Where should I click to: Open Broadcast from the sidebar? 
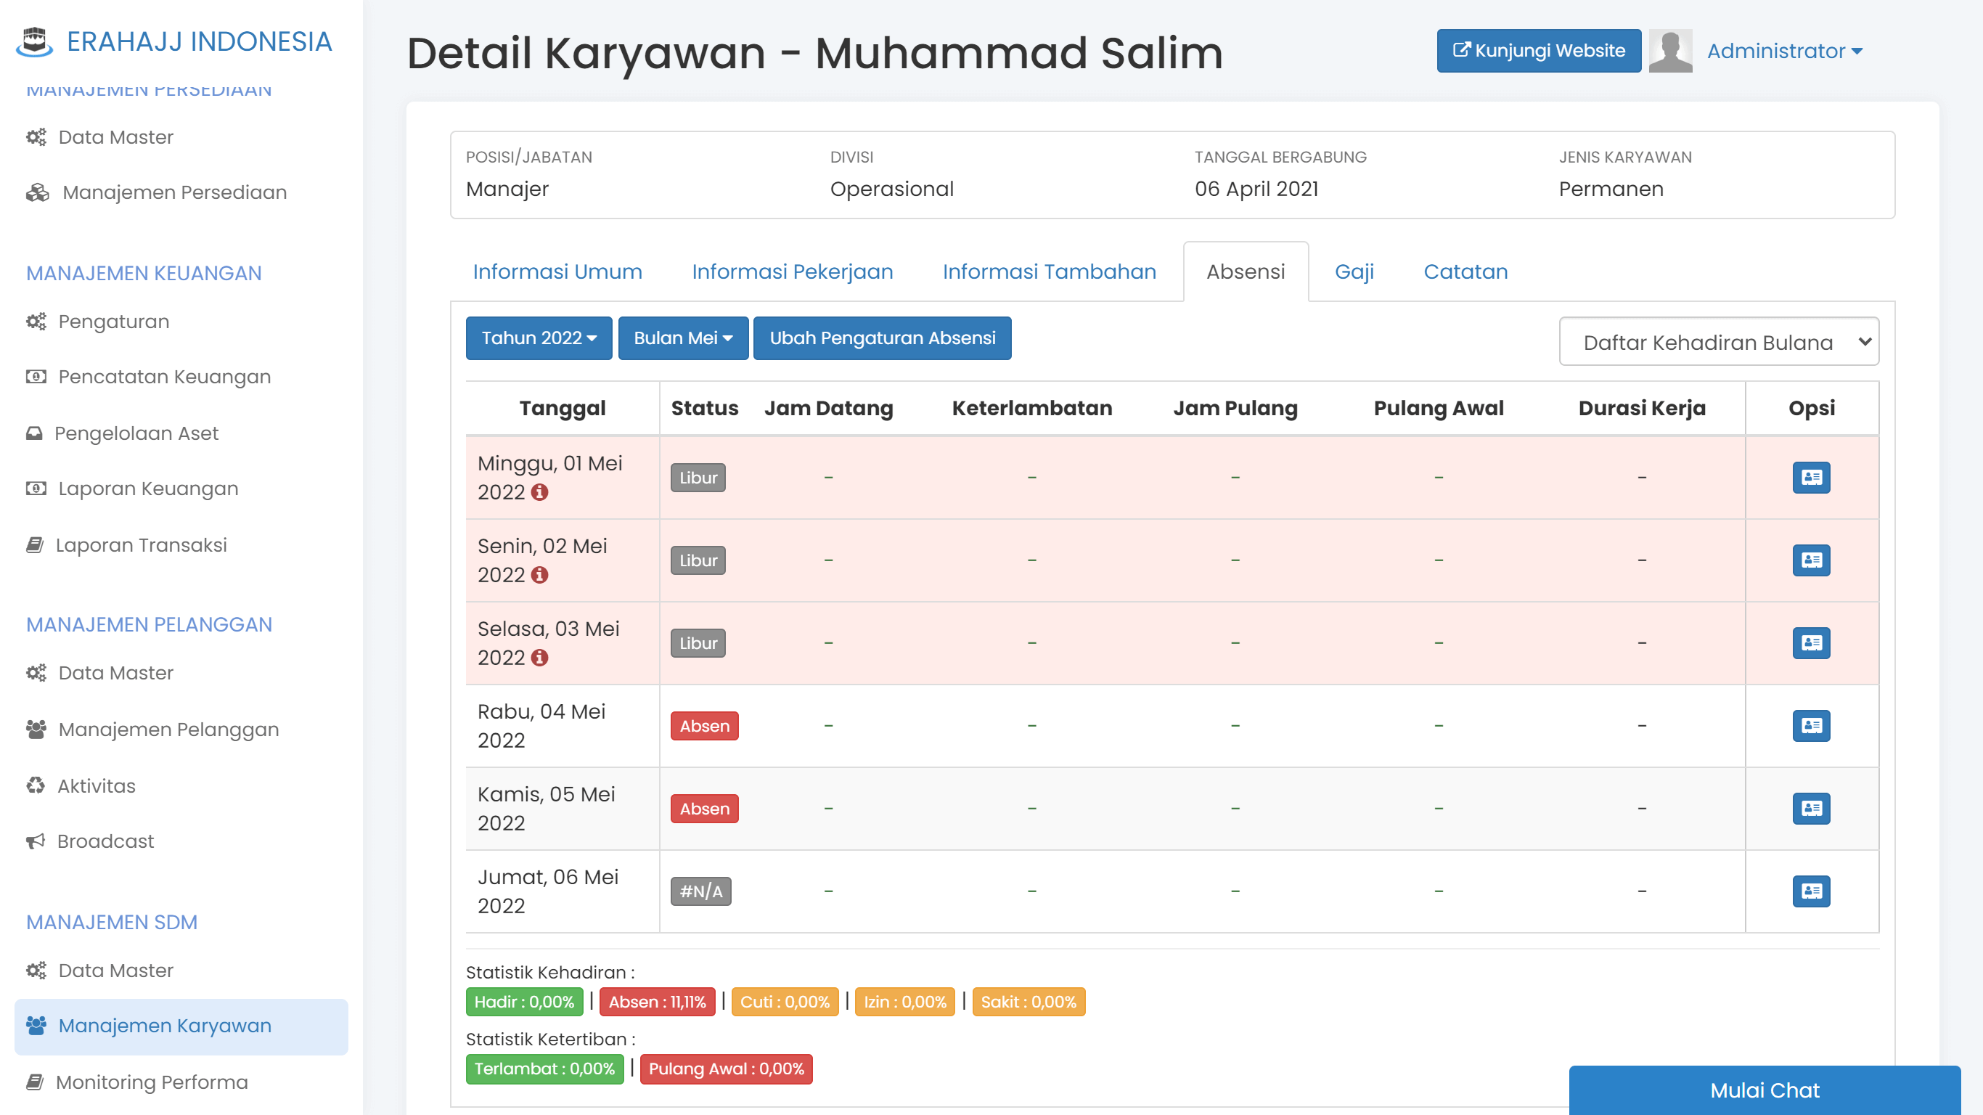[x=105, y=841]
